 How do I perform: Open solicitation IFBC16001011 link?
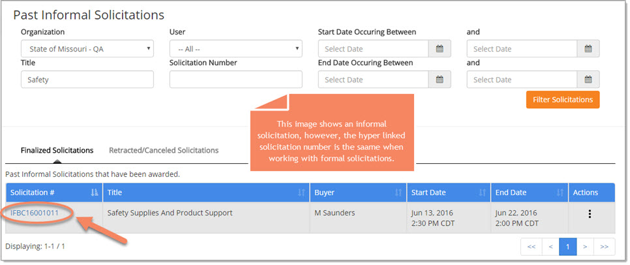[35, 213]
